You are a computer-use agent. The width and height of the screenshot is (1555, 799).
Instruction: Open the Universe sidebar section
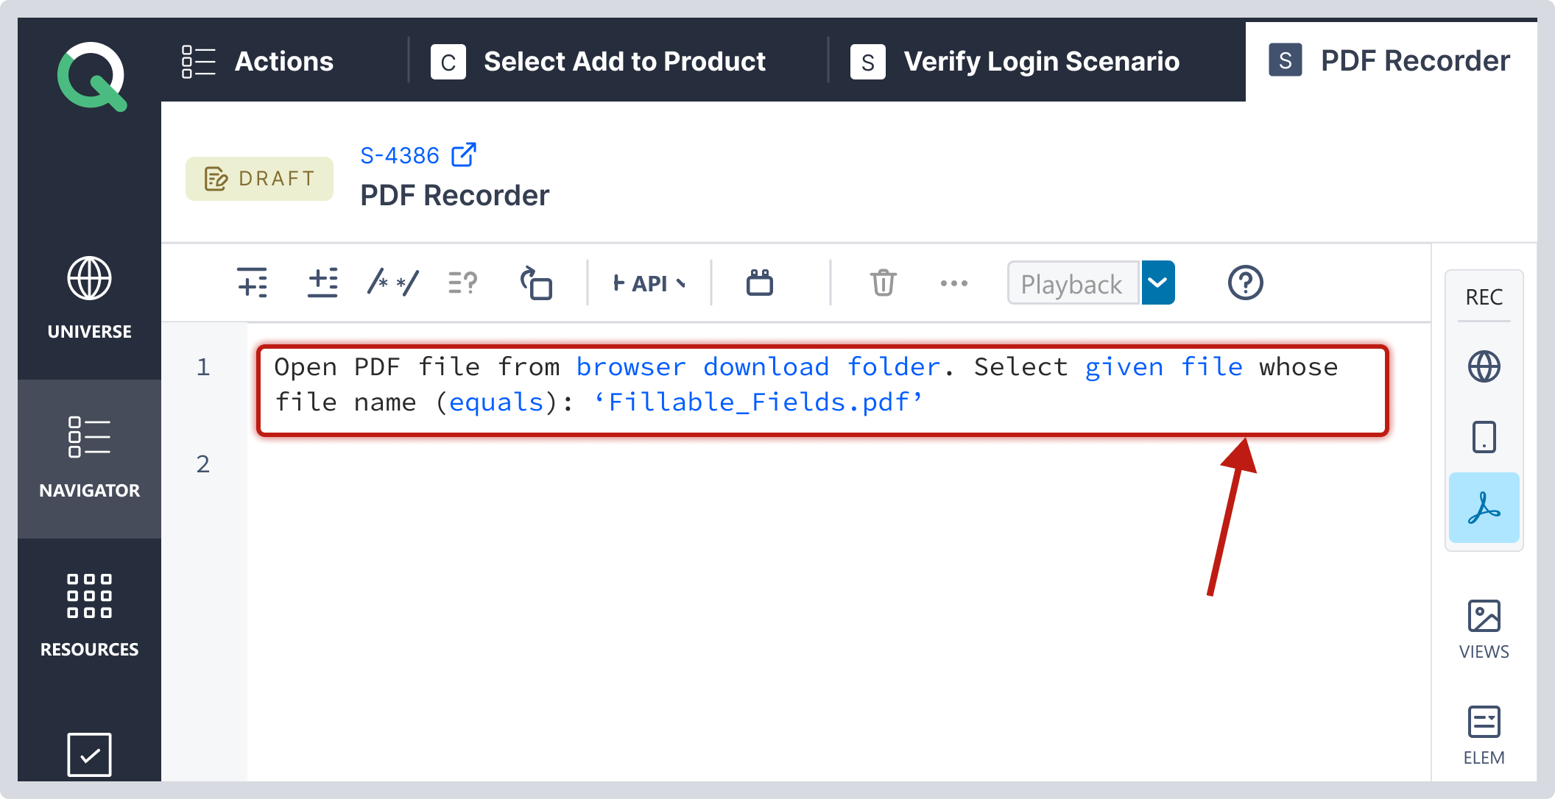[x=90, y=299]
